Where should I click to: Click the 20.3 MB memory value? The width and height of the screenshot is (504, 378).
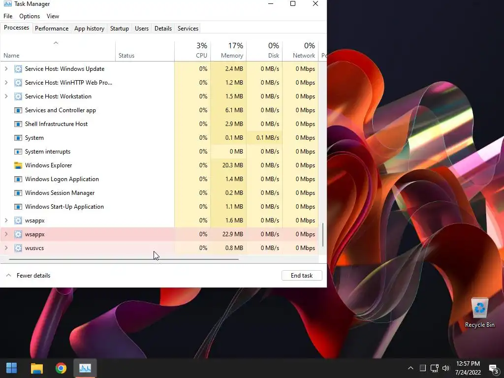tap(232, 165)
